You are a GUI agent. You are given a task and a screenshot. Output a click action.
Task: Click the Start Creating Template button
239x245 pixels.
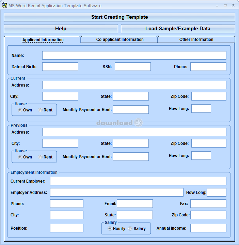pyautogui.click(x=119, y=17)
